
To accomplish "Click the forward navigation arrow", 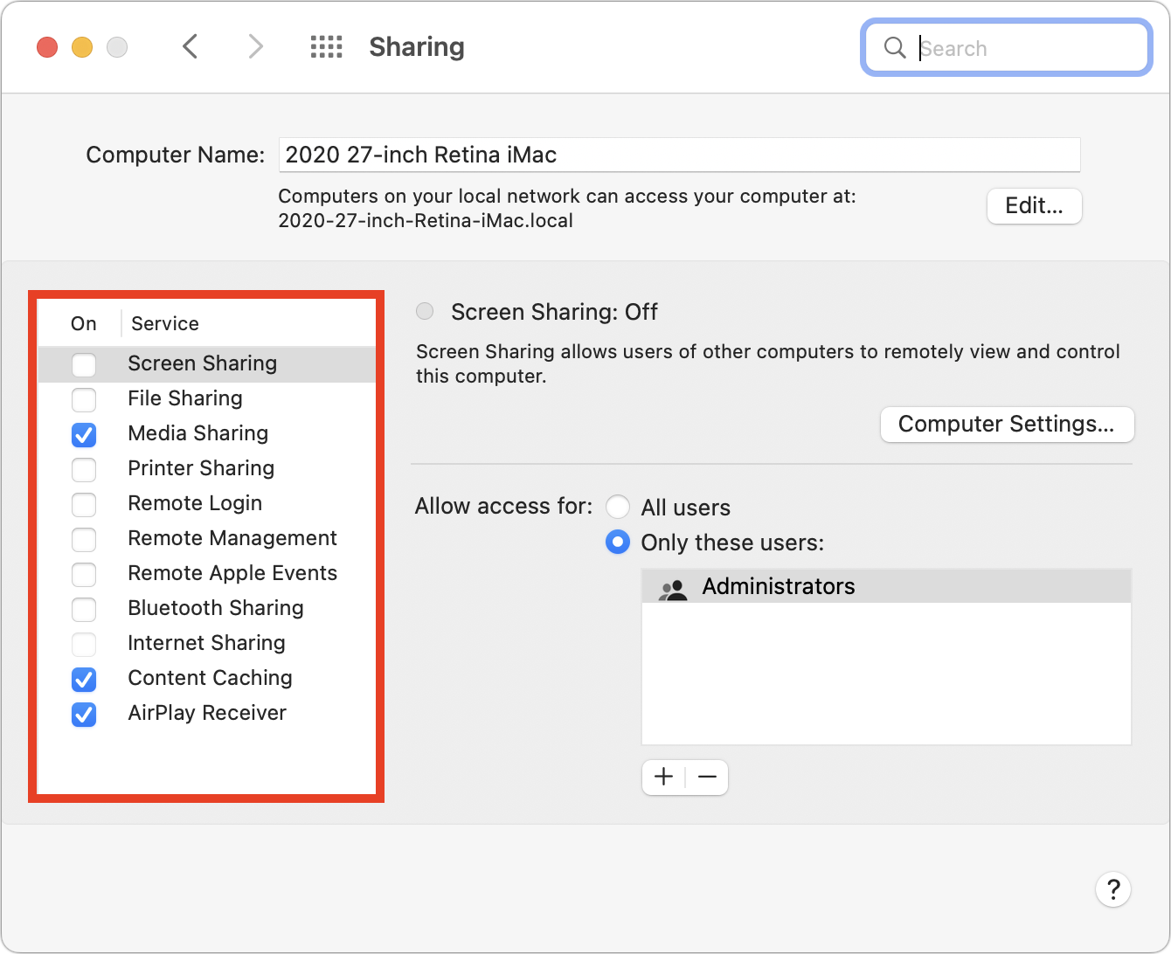I will (x=255, y=46).
